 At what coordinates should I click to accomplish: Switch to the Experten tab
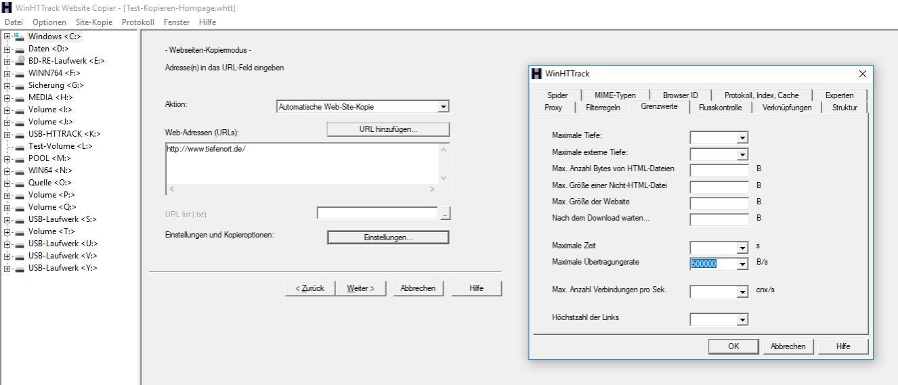[839, 95]
